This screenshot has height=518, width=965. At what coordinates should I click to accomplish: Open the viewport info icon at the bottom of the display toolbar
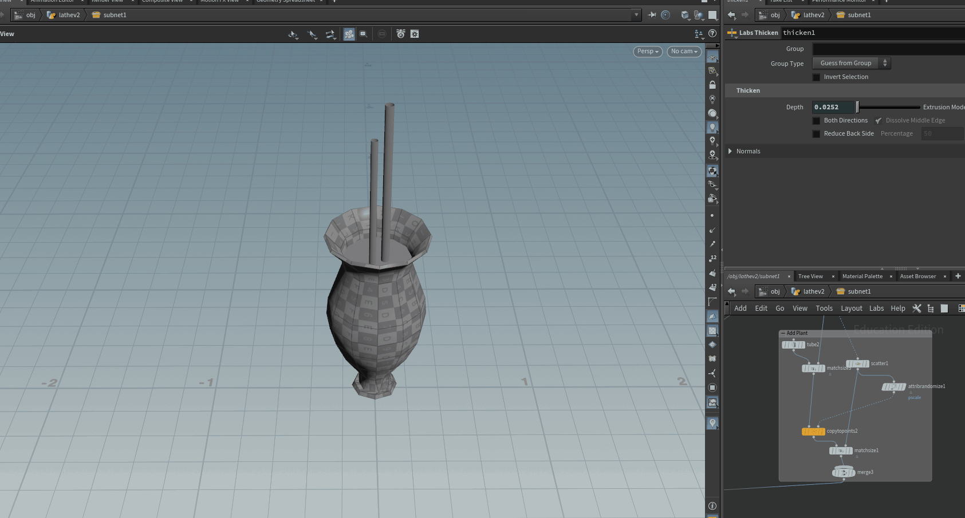click(712, 506)
